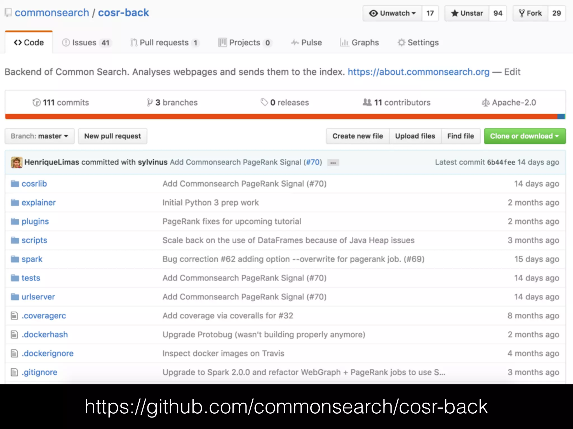Click HenriqueLimas avatar thumbnail
Screen dimensions: 573x429
[x=17, y=162]
